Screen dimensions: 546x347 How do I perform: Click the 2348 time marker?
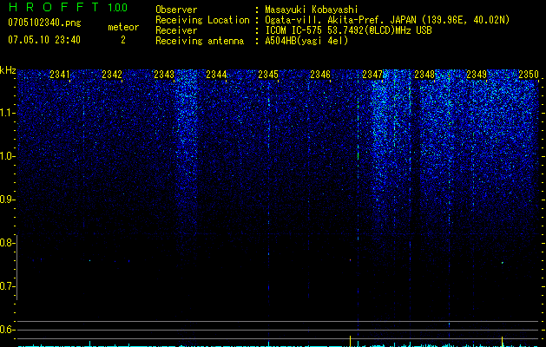[424, 75]
